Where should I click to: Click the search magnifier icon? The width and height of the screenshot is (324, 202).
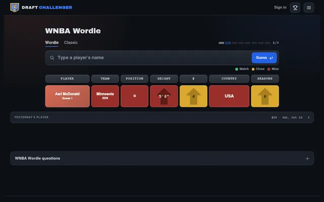click(52, 58)
